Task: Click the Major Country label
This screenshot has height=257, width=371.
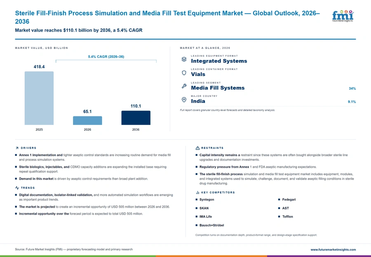Action: (x=204, y=96)
